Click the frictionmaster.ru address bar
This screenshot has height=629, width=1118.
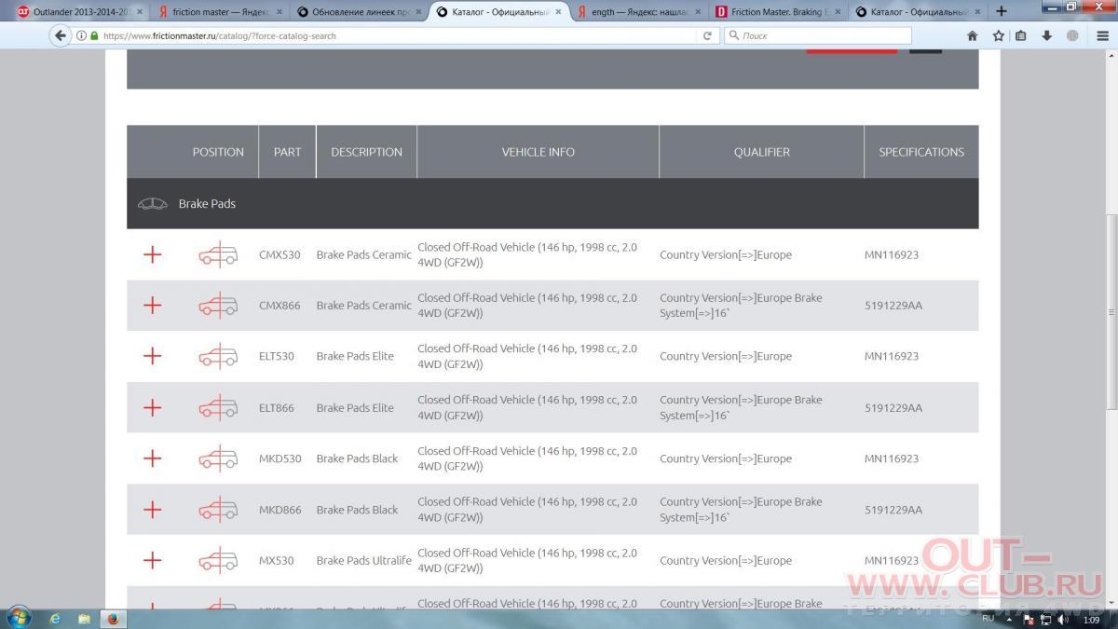[398, 35]
